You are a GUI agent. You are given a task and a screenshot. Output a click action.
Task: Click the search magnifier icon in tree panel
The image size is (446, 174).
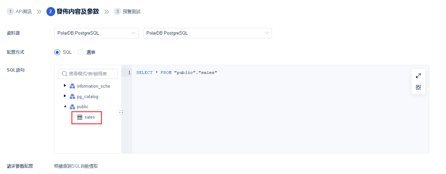(x=65, y=74)
